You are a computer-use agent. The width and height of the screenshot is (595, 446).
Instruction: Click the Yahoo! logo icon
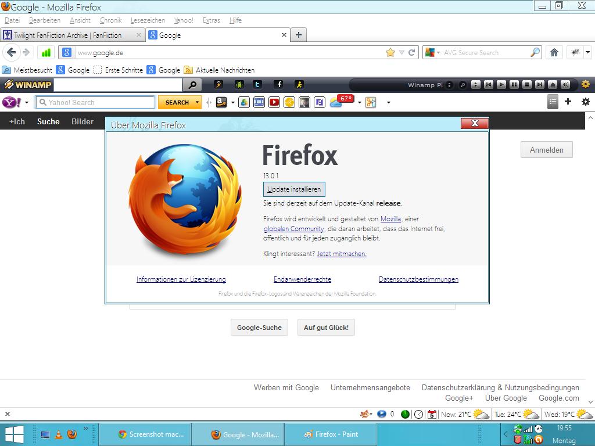click(12, 102)
